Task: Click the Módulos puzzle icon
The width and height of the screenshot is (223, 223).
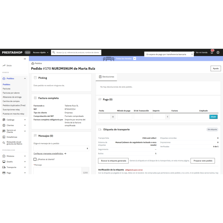Action: (x=4, y=156)
